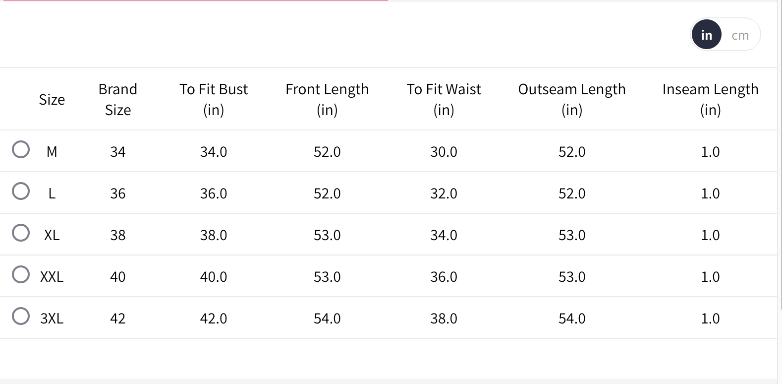Click the 3XL size label
Image resolution: width=782 pixels, height=384 pixels.
52,319
